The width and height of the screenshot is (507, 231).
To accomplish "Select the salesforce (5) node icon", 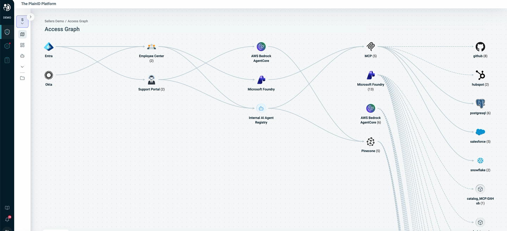I will pyautogui.click(x=480, y=132).
